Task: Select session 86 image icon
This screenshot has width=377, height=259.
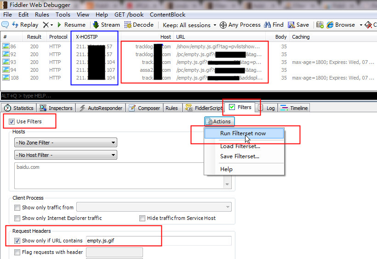Action: [6, 46]
